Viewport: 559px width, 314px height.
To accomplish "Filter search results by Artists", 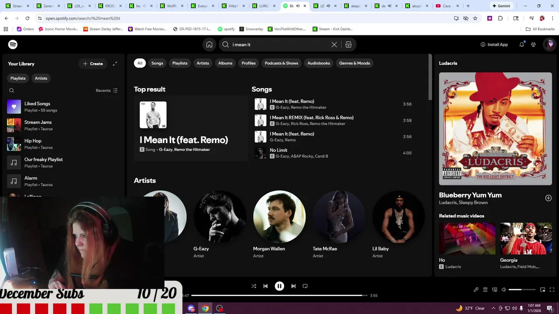I will 203,63.
